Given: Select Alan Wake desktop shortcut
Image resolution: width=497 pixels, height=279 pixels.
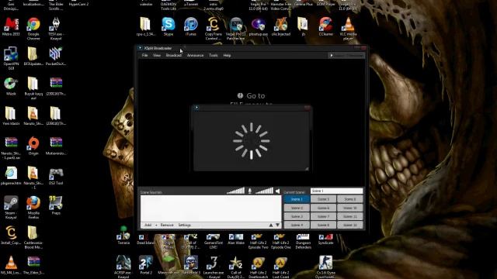Looking at the screenshot, I should 236,239.
